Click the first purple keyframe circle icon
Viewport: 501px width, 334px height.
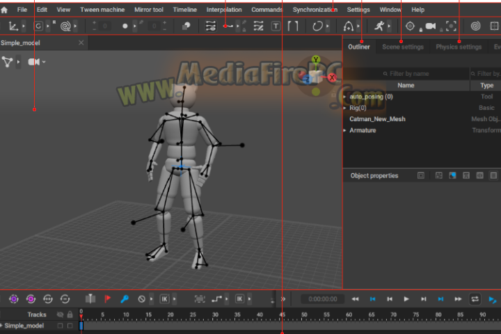(14, 299)
